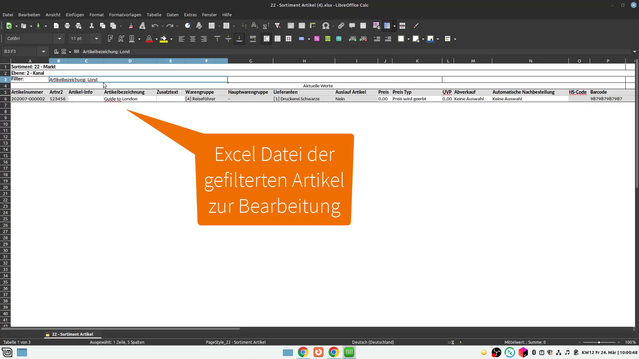Remove a decimal place
The width and height of the screenshot is (639, 359).
(363, 39)
